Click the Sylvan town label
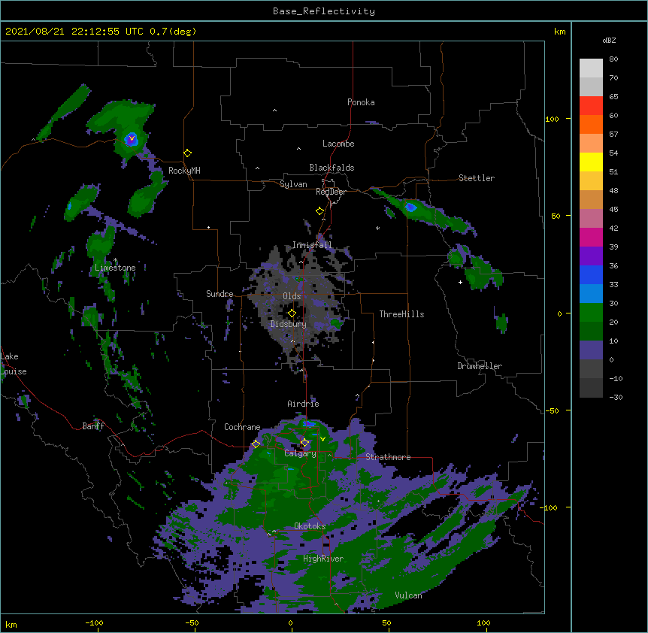 coord(293,184)
